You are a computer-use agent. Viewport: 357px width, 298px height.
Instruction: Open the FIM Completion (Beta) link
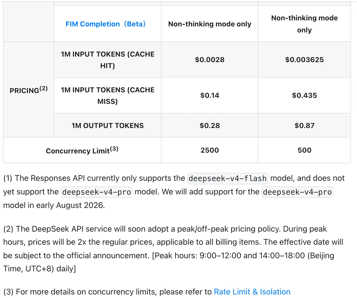pos(106,24)
